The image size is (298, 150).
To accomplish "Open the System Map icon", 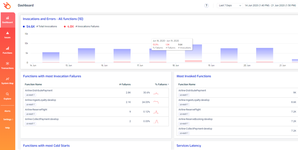I will (8, 79).
